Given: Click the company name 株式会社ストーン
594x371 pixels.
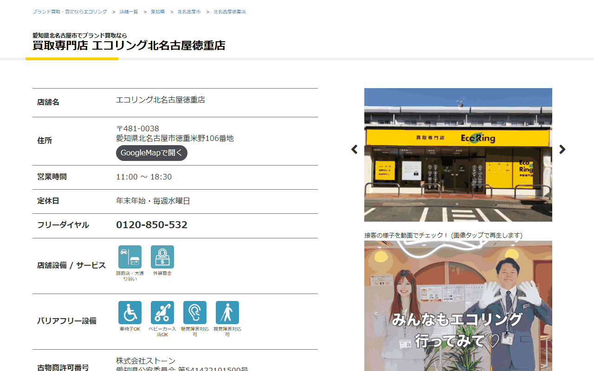Looking at the screenshot, I should click(x=146, y=361).
